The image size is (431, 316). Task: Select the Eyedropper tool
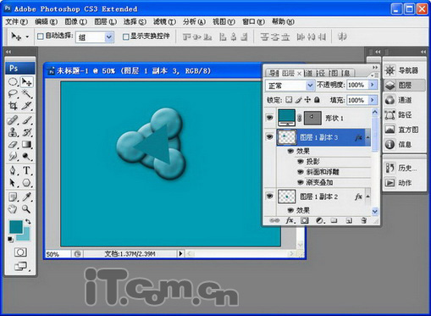point(27,197)
